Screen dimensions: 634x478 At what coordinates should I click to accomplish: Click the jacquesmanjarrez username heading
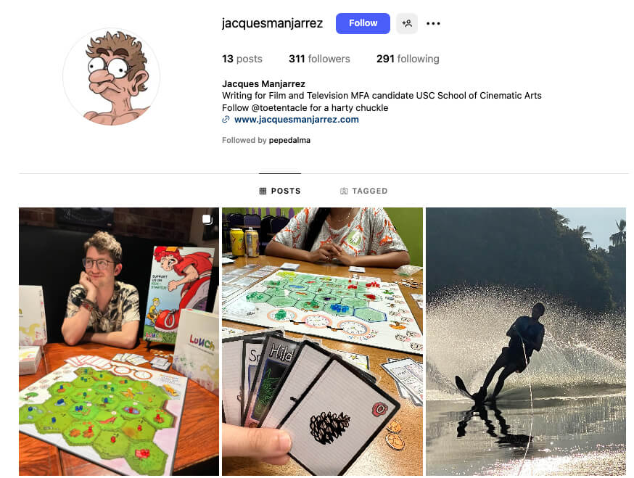coord(272,23)
